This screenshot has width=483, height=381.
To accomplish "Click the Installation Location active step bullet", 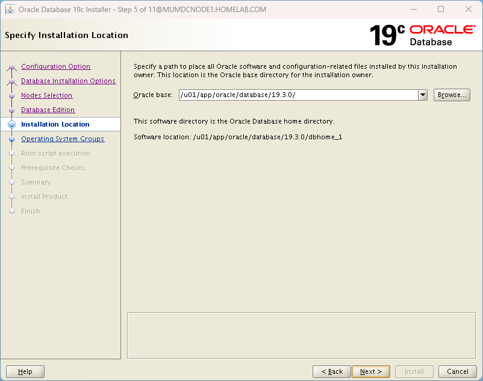I will (11, 125).
